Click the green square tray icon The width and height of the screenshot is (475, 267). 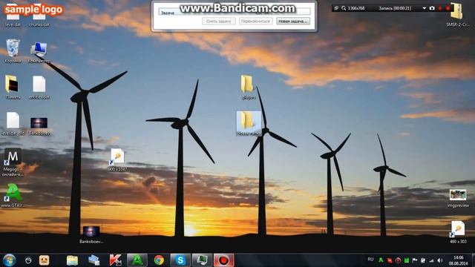[407, 260]
